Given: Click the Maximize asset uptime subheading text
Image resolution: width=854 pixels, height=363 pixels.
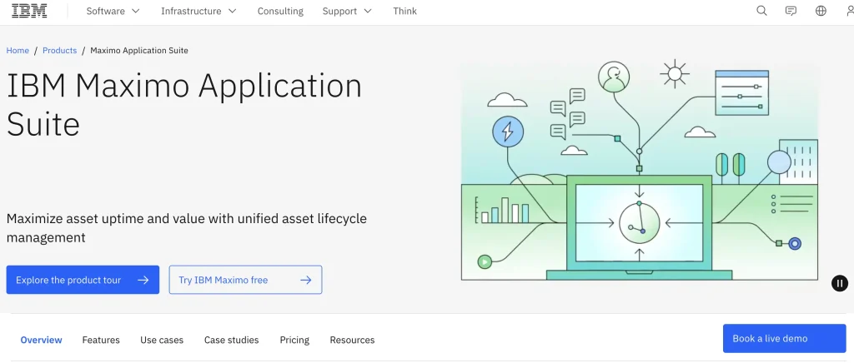Looking at the screenshot, I should click(x=187, y=227).
